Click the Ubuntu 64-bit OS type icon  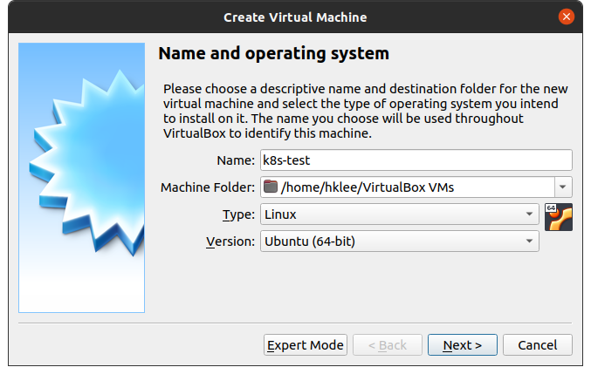pos(558,217)
